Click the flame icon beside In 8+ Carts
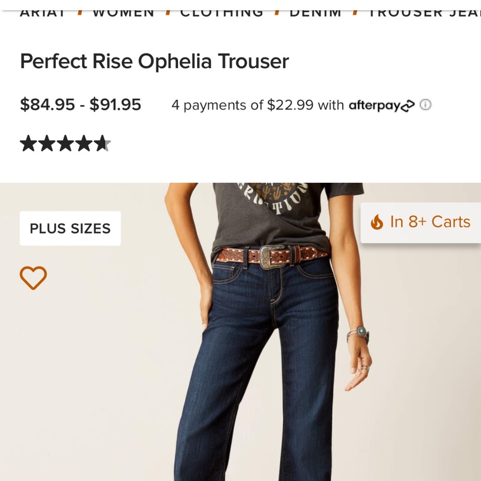481x481 pixels. coord(377,222)
